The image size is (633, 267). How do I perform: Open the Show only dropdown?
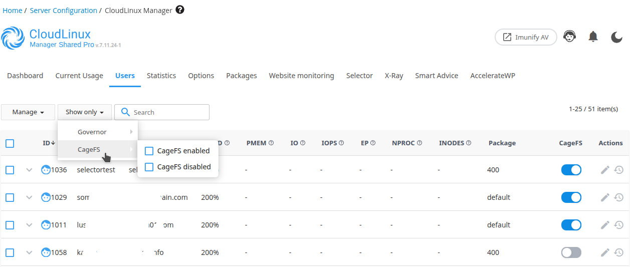85,112
